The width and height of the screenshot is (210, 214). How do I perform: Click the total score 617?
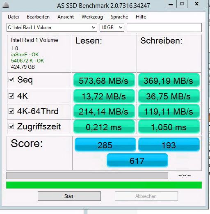pos(137,160)
